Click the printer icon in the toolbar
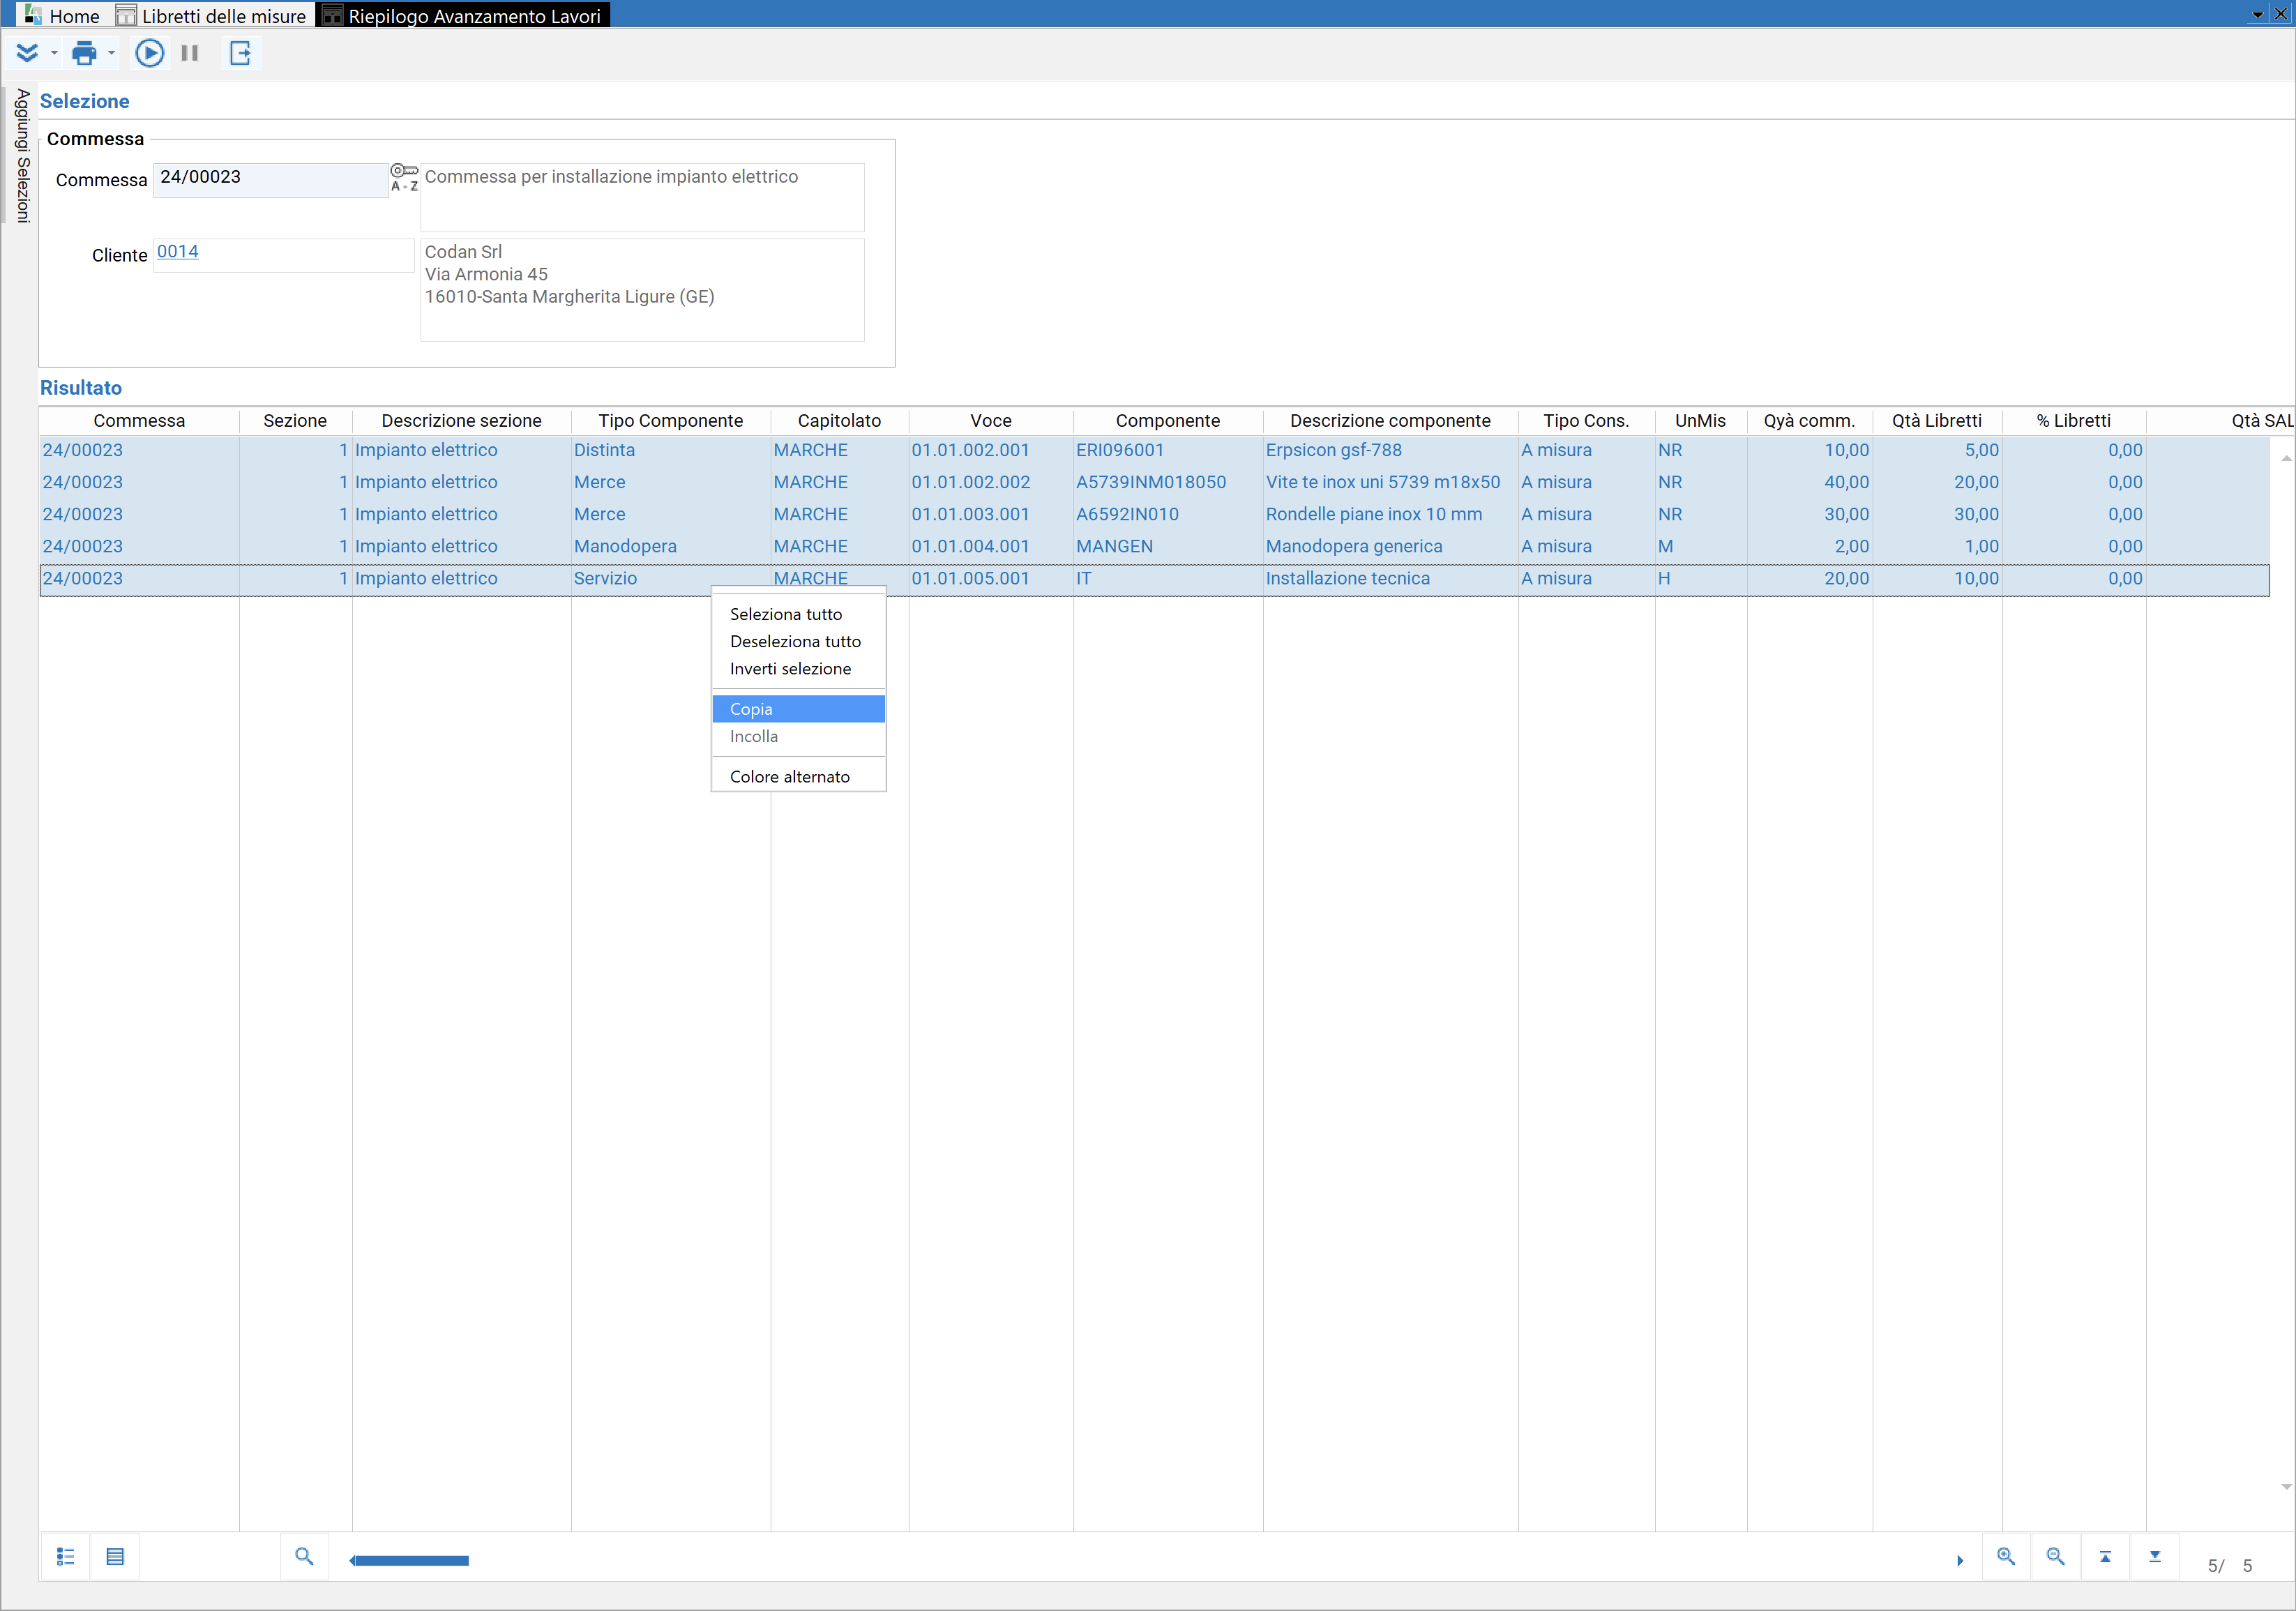This screenshot has height=1611, width=2296. tap(85, 53)
